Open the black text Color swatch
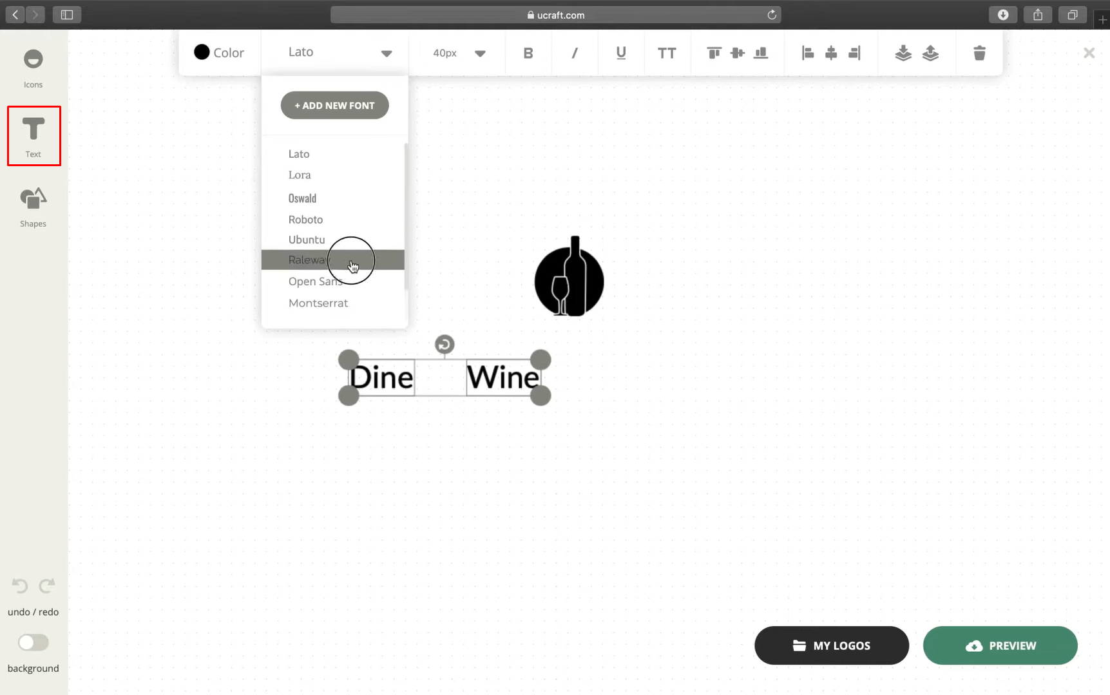The width and height of the screenshot is (1110, 695). point(202,52)
